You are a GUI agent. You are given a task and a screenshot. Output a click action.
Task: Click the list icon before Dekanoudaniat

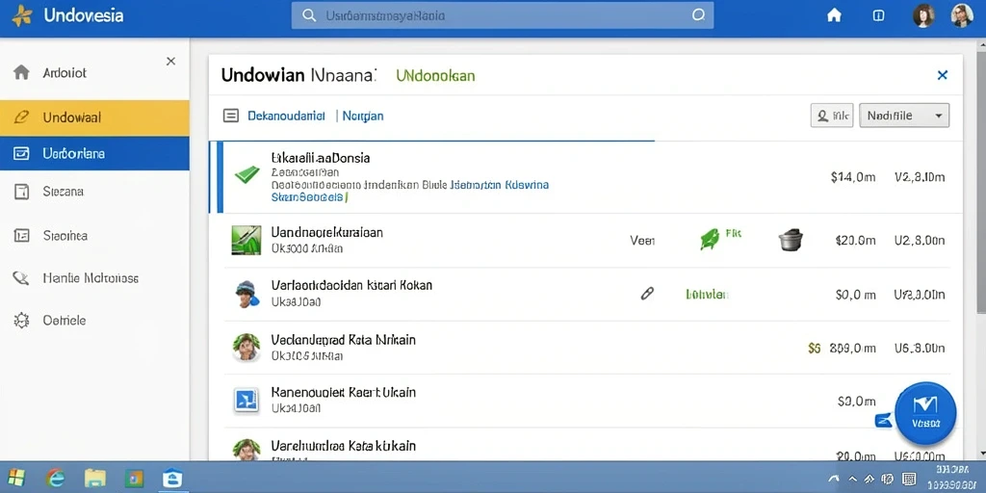(x=231, y=116)
